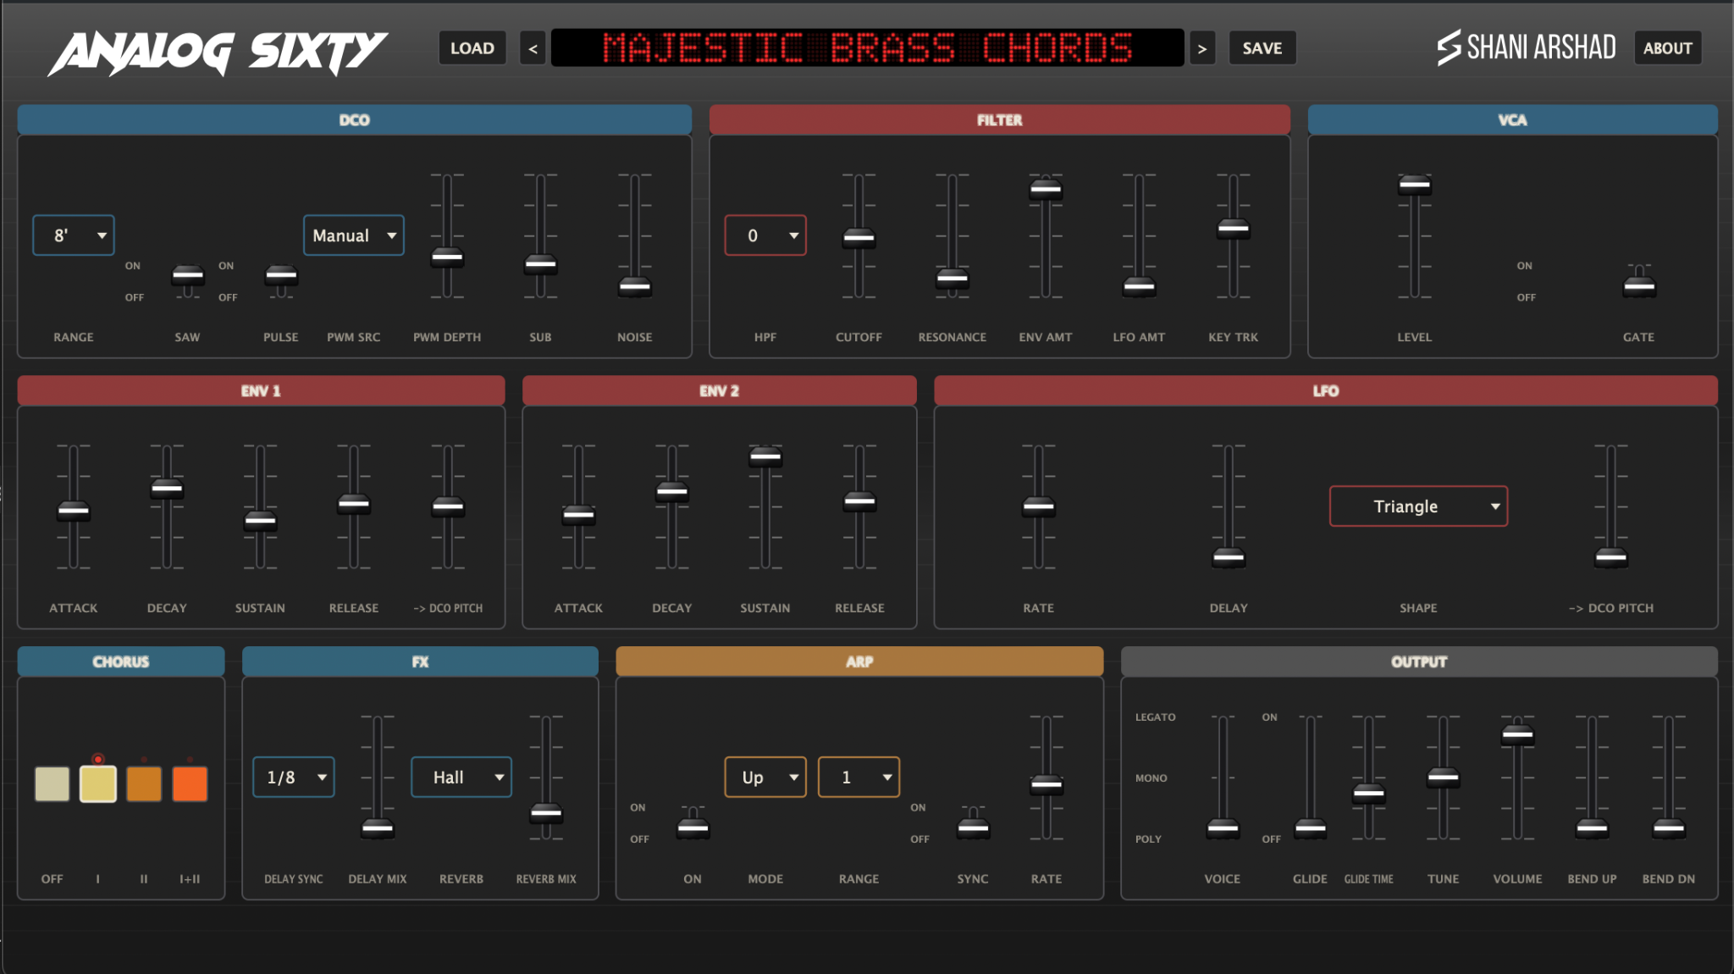Select the Chorus II button
The image size is (1734, 974).
click(144, 783)
